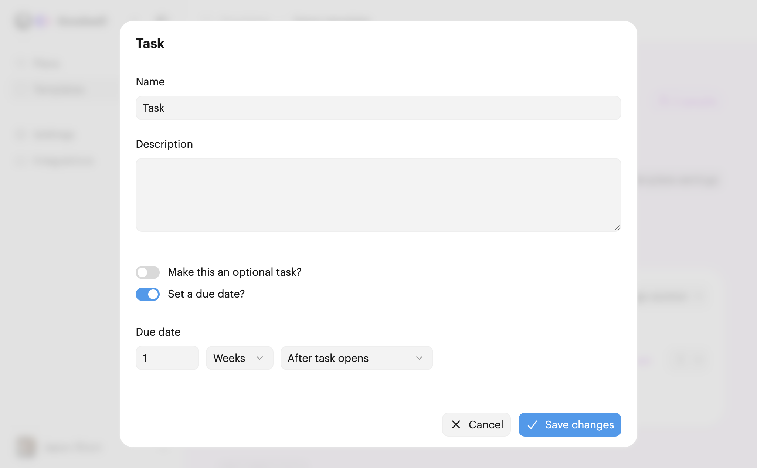This screenshot has height=468, width=757.
Task: Focus the Name field containing Task
Action: pos(378,108)
